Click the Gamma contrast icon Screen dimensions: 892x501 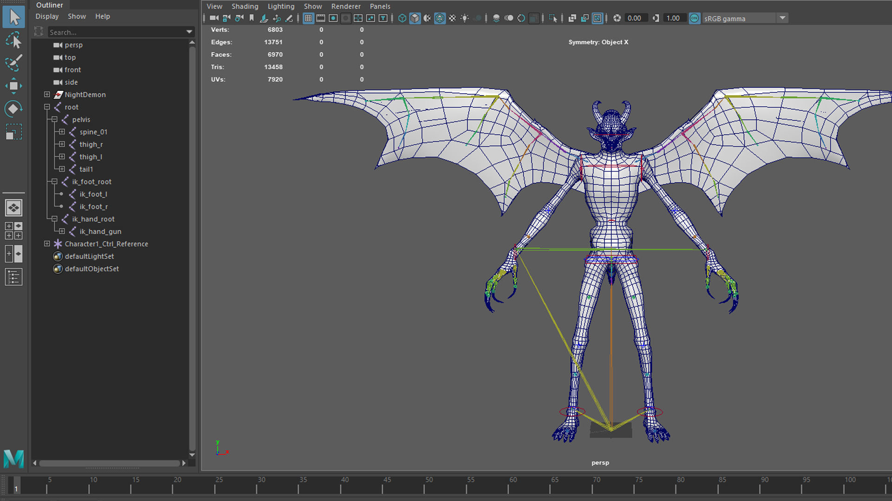(656, 18)
